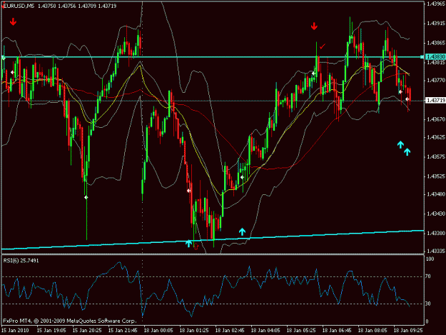This screenshot has width=446, height=335.
Task: Click the red down arrow near the EURUSD title
Action: 13,21
